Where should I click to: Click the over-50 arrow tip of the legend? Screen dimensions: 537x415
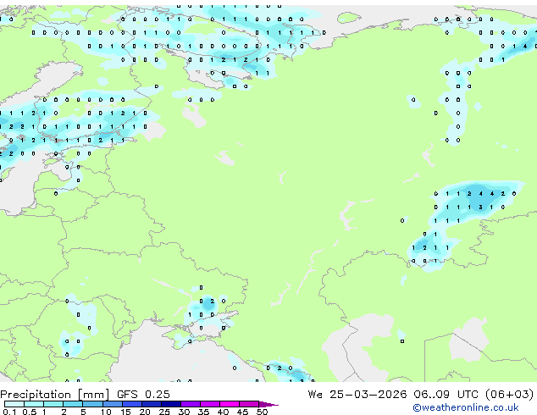(268, 404)
